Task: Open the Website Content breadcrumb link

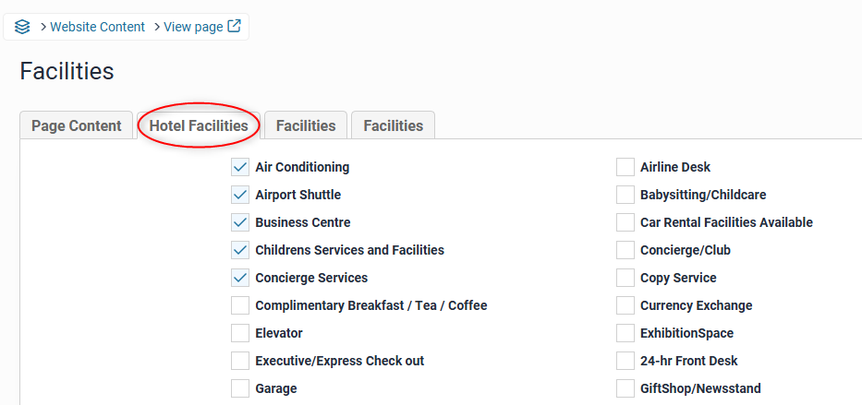Action: click(97, 27)
